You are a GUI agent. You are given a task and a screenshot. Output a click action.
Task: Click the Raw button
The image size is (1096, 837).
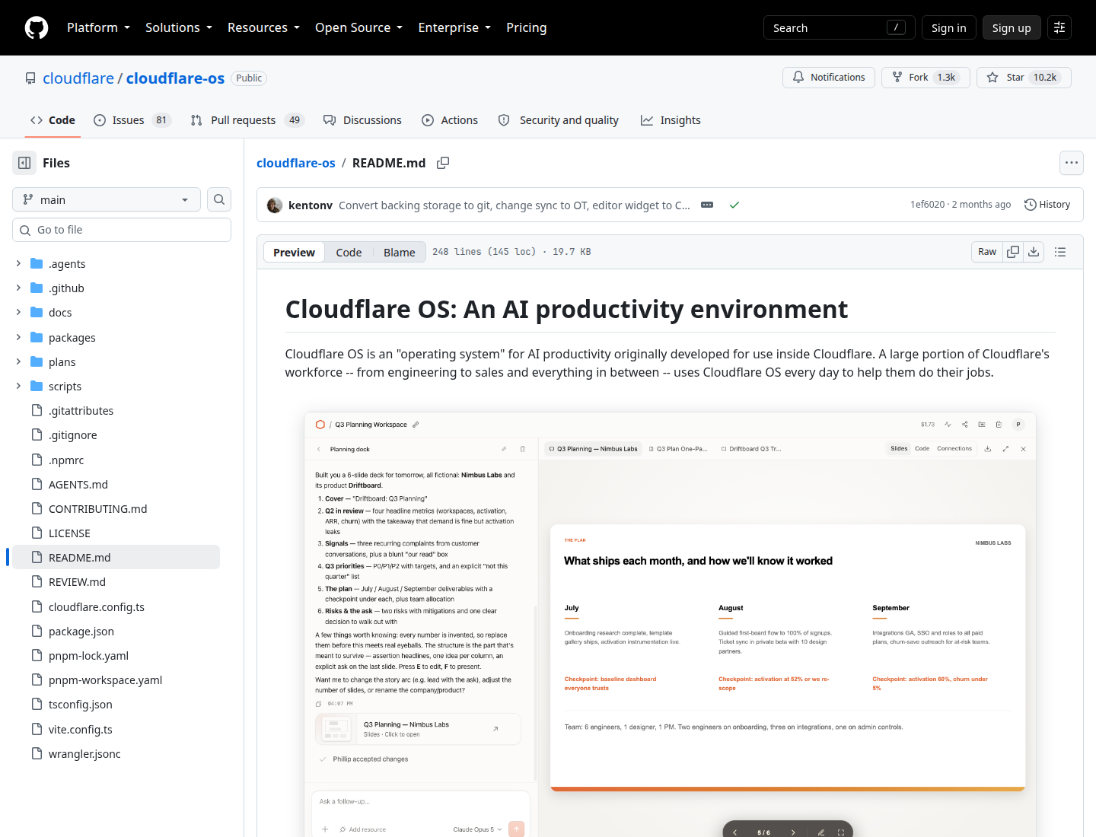[x=987, y=252]
